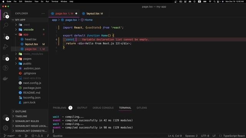Image resolution: width=246 pixels, height=138 pixels.
Task: Click the React icon of page.tsx tab
Action: pyautogui.click(x=53, y=14)
